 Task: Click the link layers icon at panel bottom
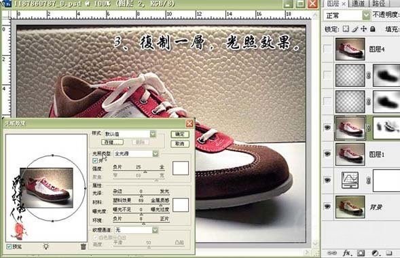tap(332, 253)
